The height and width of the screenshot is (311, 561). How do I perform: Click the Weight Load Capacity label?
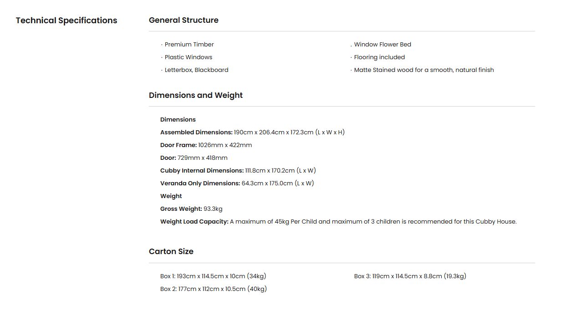click(194, 222)
